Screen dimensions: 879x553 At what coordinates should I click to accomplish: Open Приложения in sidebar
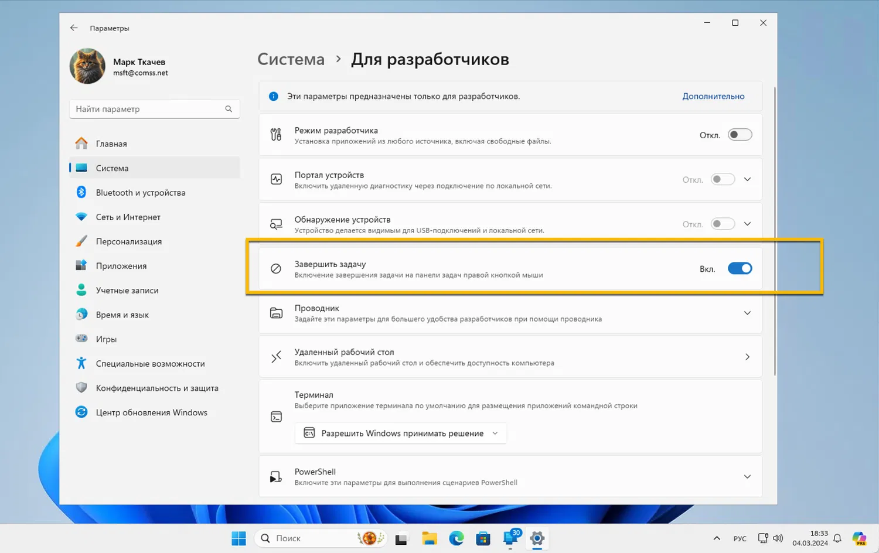click(x=155, y=266)
